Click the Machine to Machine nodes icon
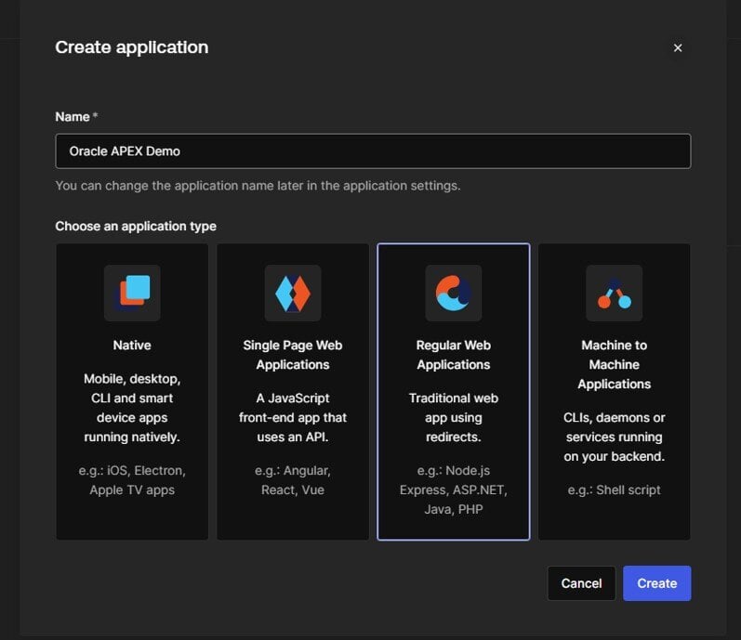The width and height of the screenshot is (741, 640). 614,293
